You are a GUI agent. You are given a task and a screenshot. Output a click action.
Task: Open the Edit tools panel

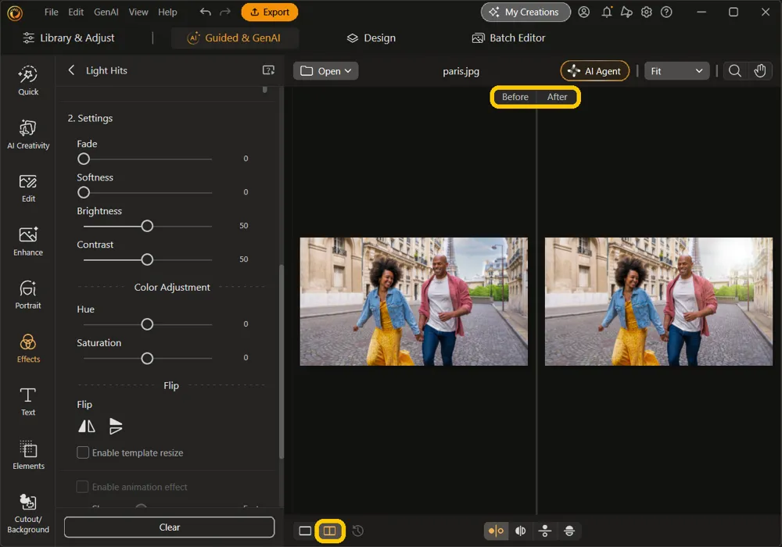click(28, 188)
